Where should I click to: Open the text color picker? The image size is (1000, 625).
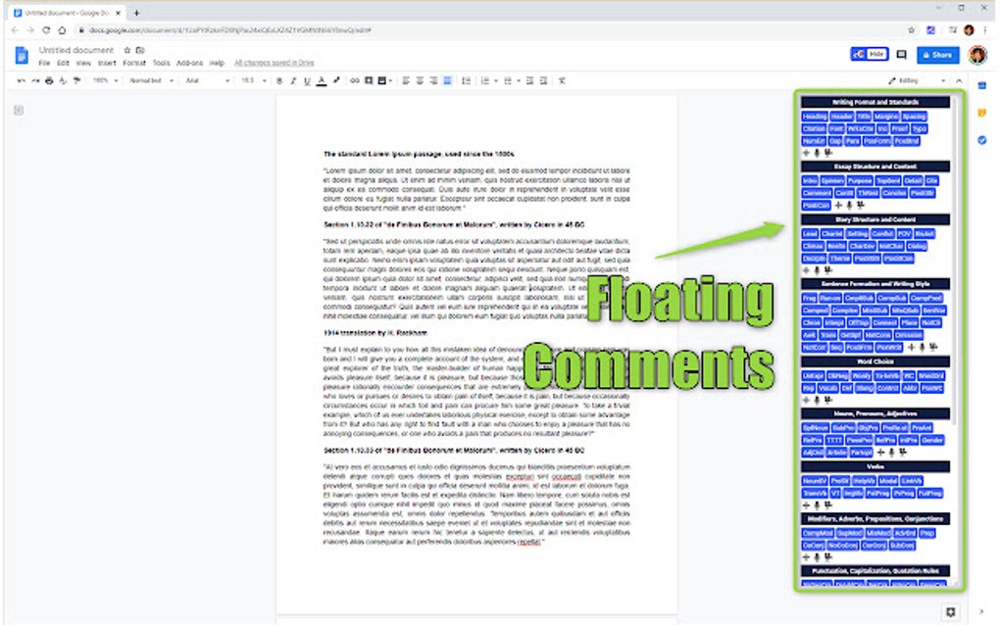[321, 80]
